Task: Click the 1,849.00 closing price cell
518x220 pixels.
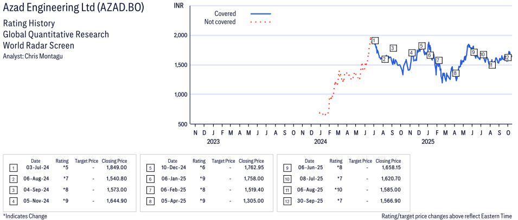Action: click(x=114, y=168)
